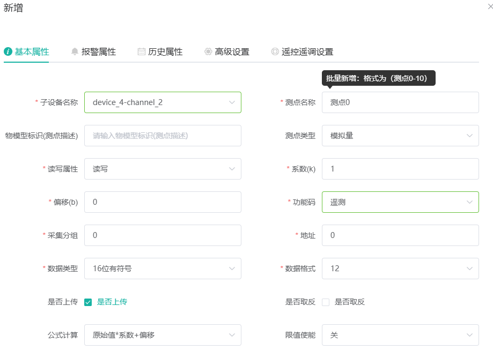Click the calendar icon for 历史属性
The image size is (493, 350).
tap(142, 51)
